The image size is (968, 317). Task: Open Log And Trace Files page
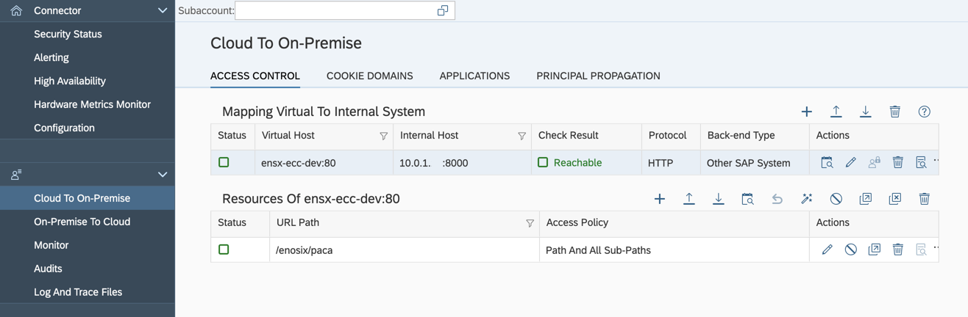(x=78, y=292)
